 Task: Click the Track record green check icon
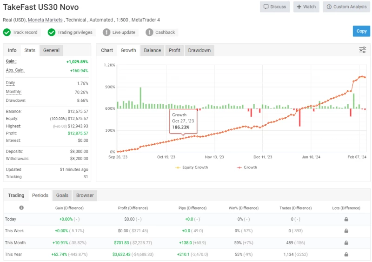7,33
